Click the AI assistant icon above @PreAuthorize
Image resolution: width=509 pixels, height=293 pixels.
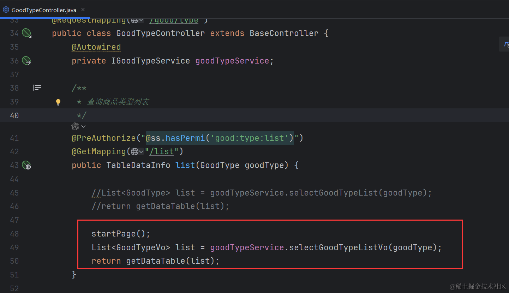point(75,126)
